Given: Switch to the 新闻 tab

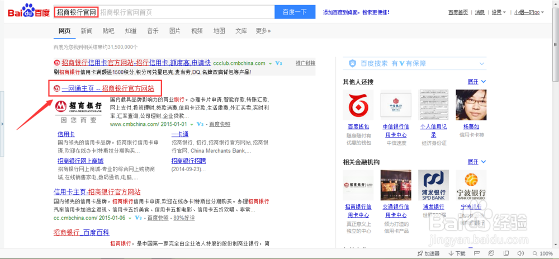Looking at the screenshot, I should tap(87, 31).
